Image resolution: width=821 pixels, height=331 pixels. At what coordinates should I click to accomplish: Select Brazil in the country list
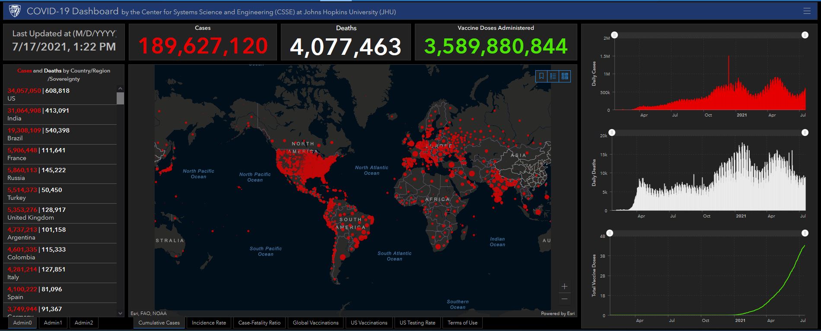point(60,134)
